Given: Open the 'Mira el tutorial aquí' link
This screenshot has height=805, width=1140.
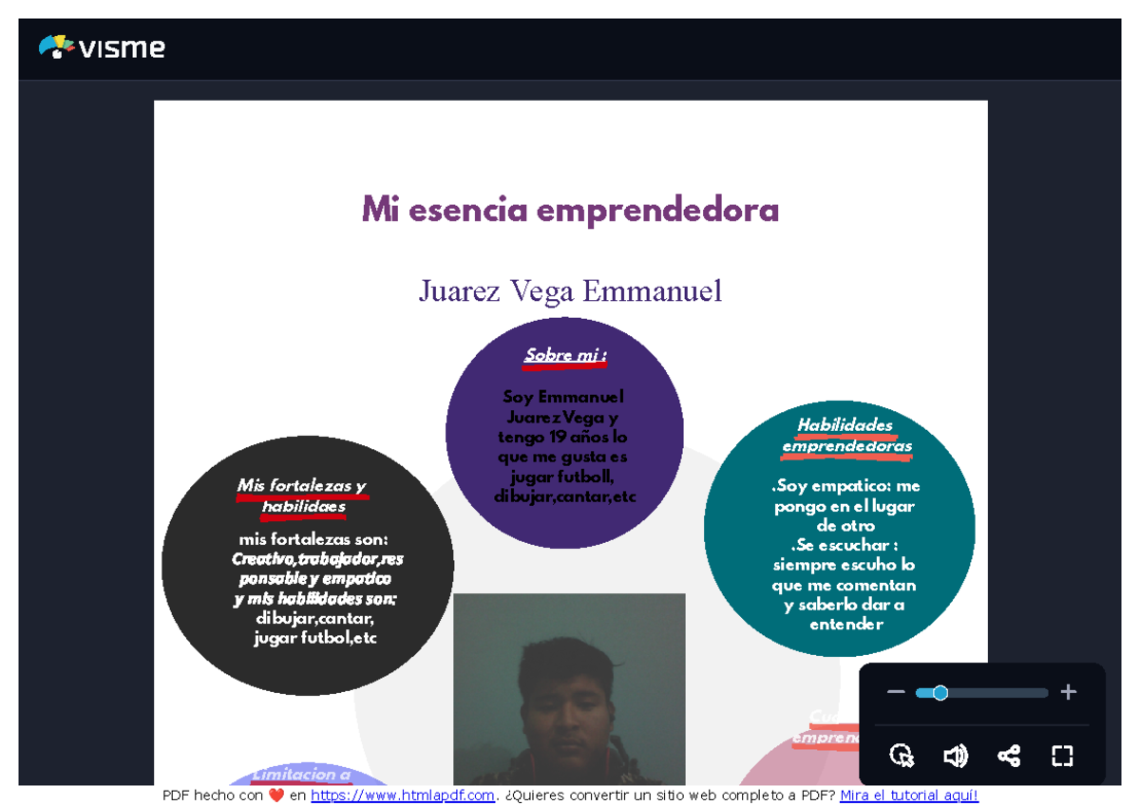Looking at the screenshot, I should [908, 795].
